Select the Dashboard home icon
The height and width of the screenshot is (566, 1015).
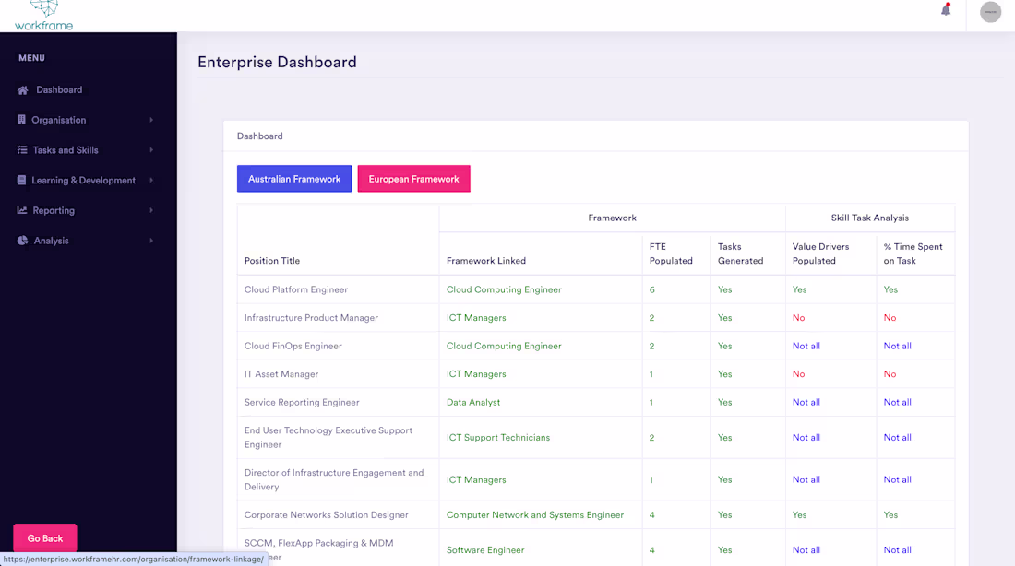pos(22,89)
